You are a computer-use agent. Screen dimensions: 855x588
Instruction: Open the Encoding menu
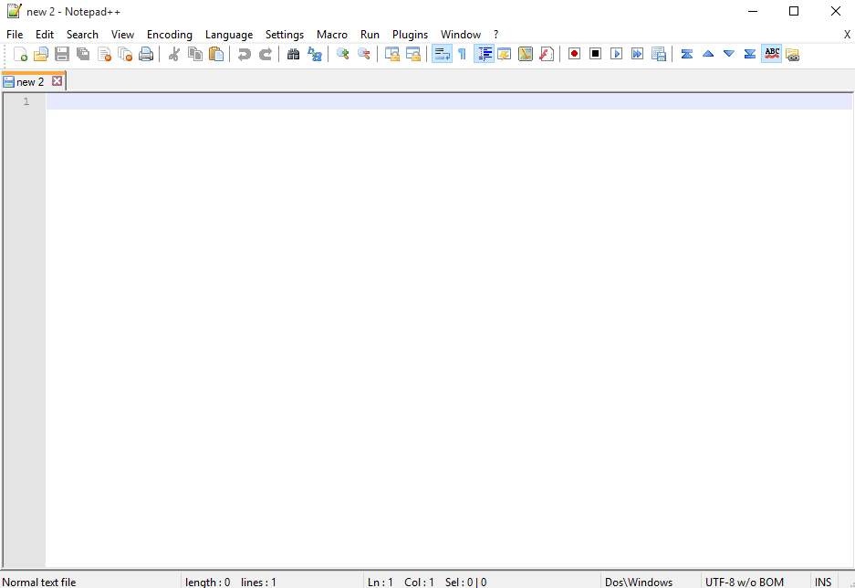click(x=169, y=34)
